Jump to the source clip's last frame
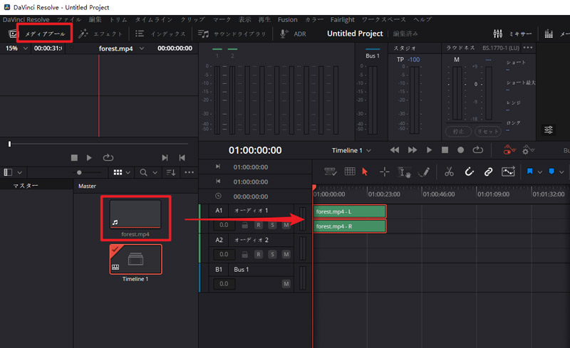Viewport: 570px width, 348px height. click(165, 158)
